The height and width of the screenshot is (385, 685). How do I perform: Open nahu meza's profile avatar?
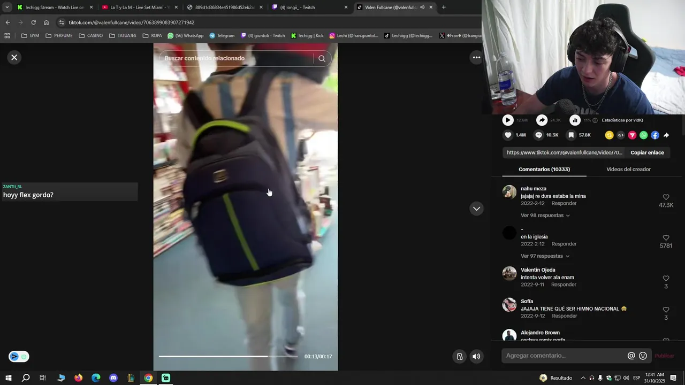point(509,192)
